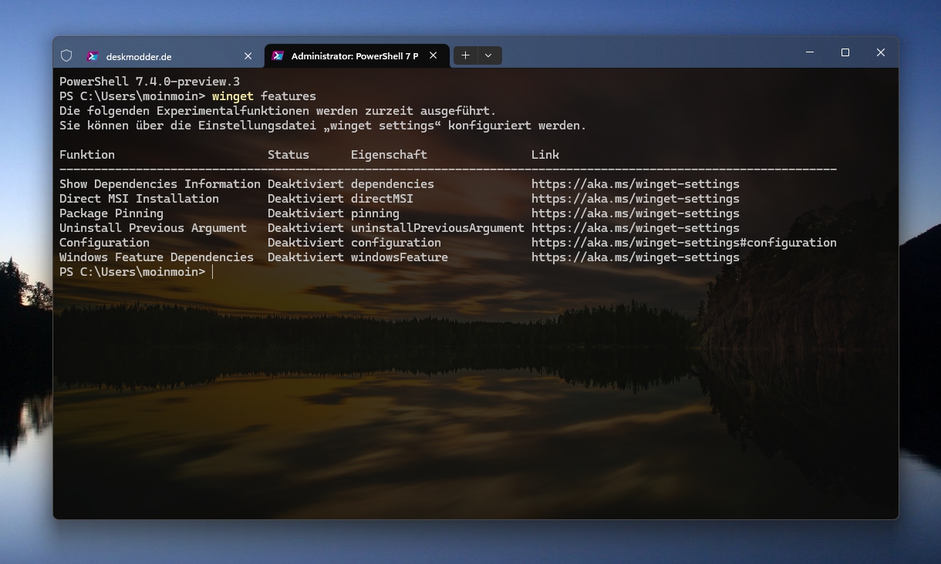
Task: Click the 'Funktion' column header
Action: pyautogui.click(x=87, y=155)
